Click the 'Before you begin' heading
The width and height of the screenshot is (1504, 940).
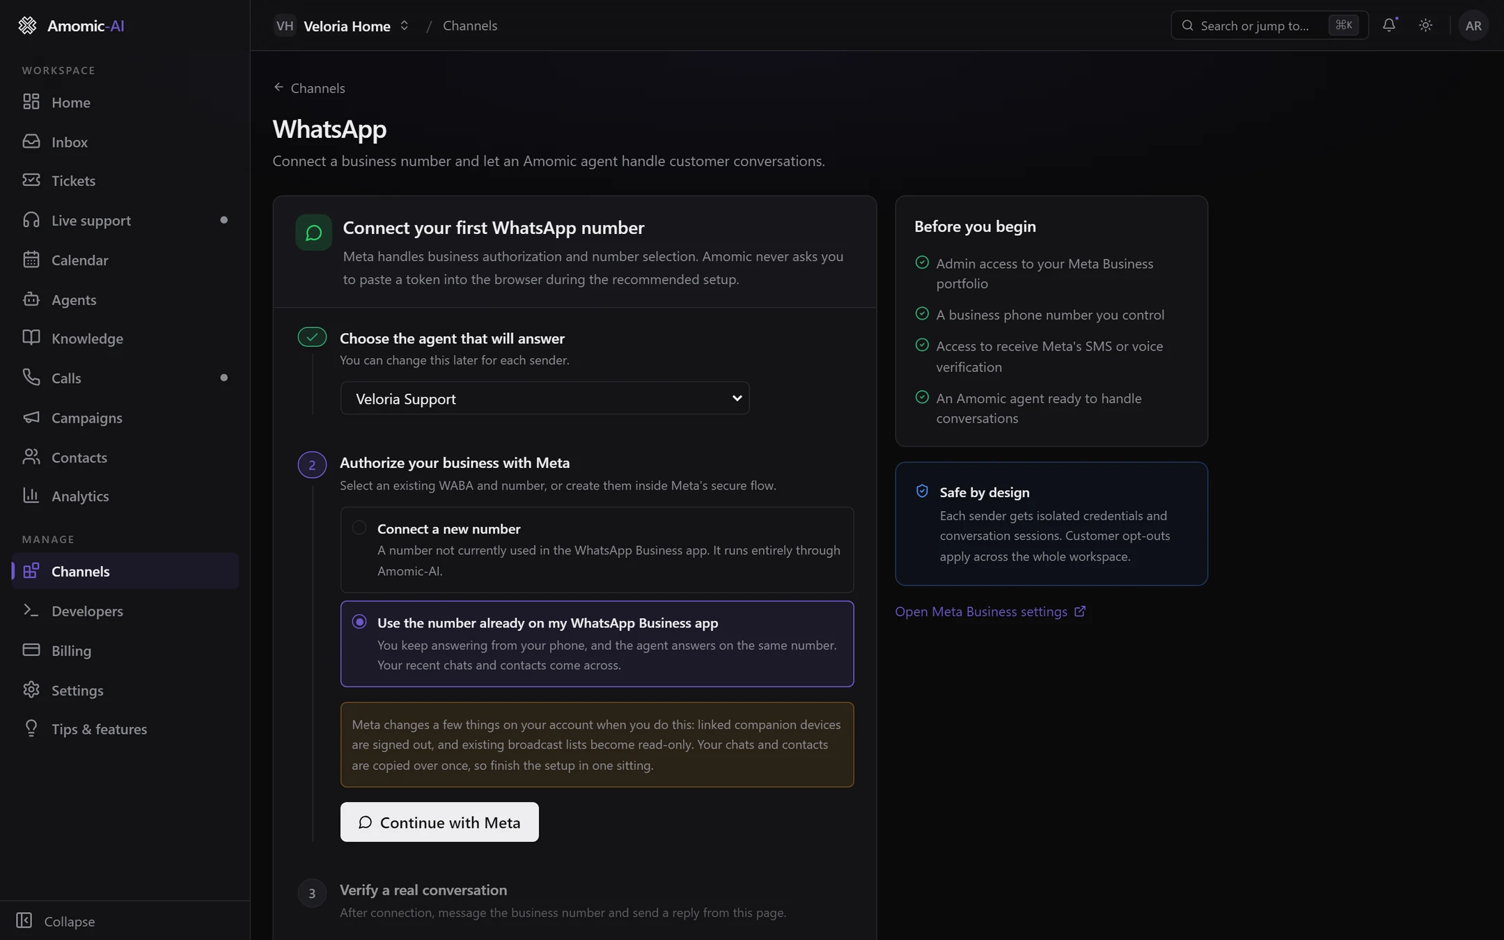pos(975,226)
